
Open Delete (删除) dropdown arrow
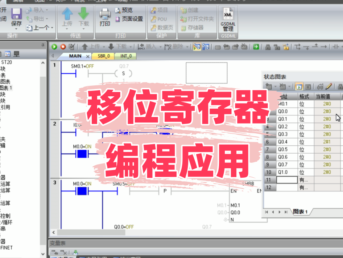click(187, 47)
